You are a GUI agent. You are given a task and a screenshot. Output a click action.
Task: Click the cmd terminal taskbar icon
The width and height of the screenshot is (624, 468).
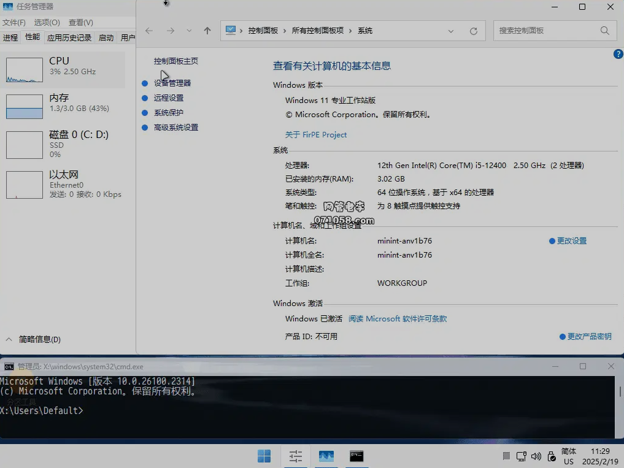click(356, 456)
